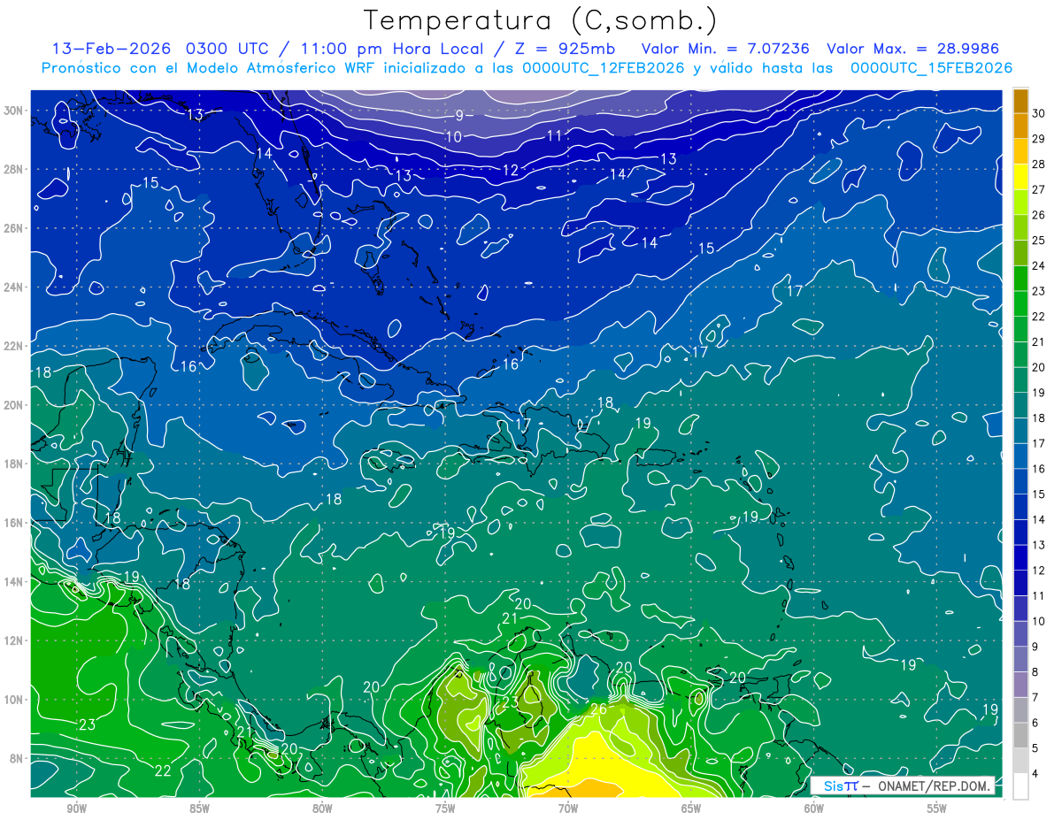Click the orange swatch between 29 and 30
The height and width of the screenshot is (820, 1062).
point(1020,126)
